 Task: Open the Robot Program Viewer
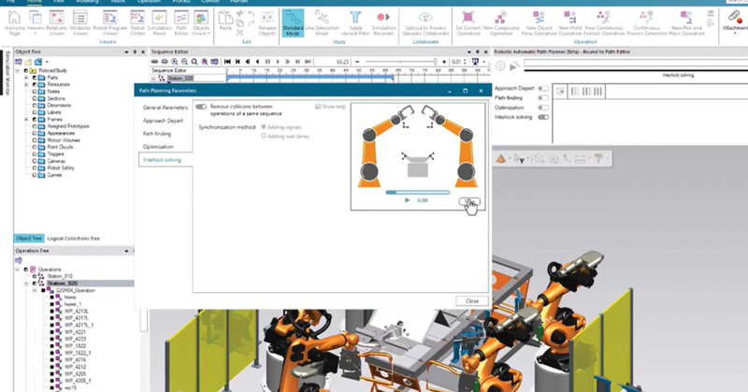click(x=110, y=22)
